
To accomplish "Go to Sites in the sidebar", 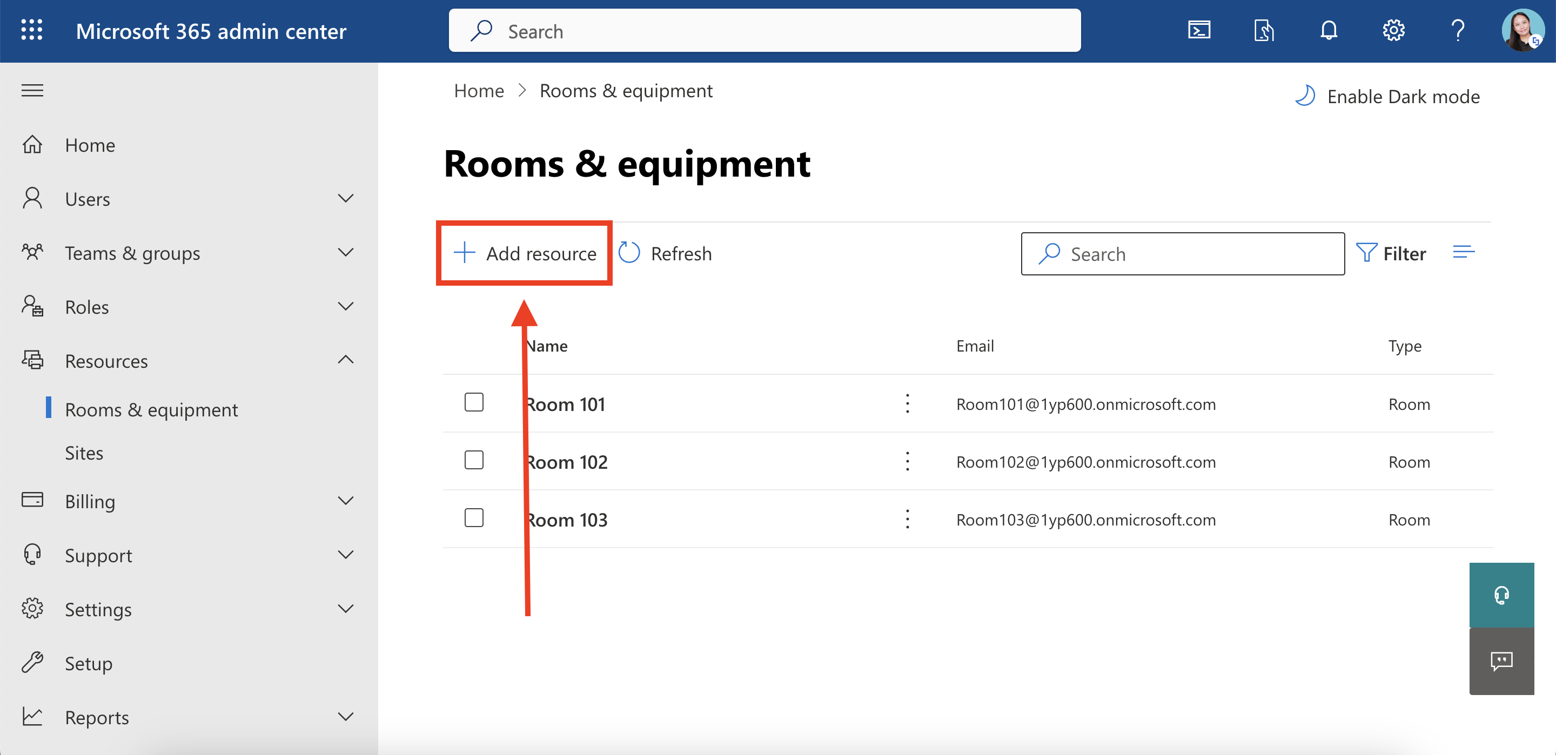I will pos(84,453).
